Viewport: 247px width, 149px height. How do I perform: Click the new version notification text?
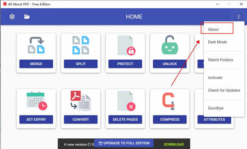click(x=79, y=144)
